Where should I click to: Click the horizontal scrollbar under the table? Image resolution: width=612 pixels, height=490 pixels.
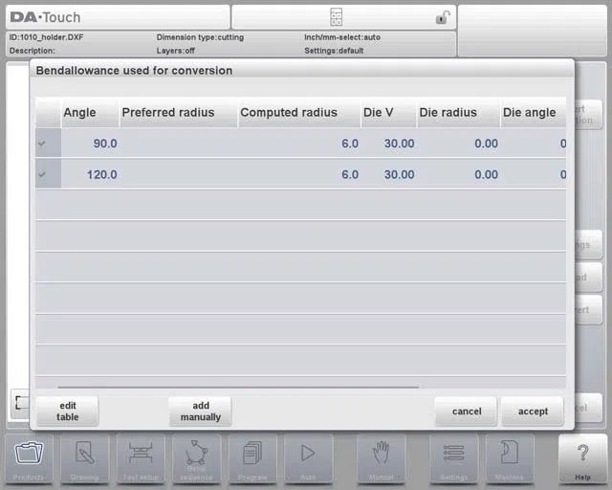click(x=238, y=387)
